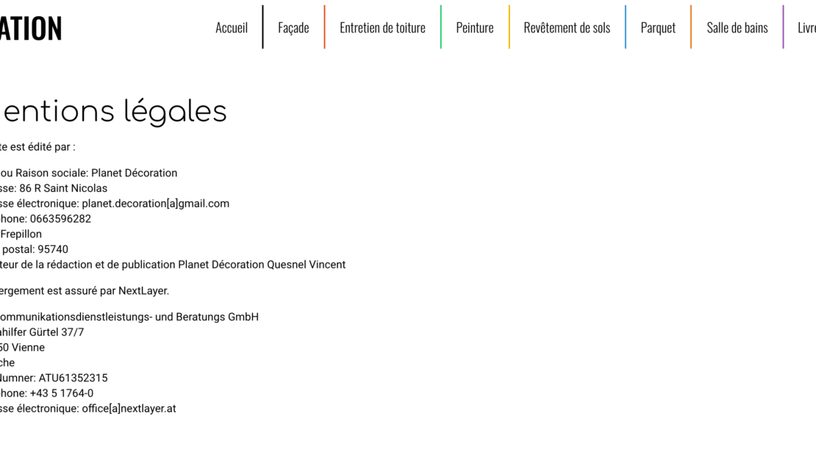Click the Frepillon city line
Image resolution: width=816 pixels, height=463 pixels.
pos(21,234)
